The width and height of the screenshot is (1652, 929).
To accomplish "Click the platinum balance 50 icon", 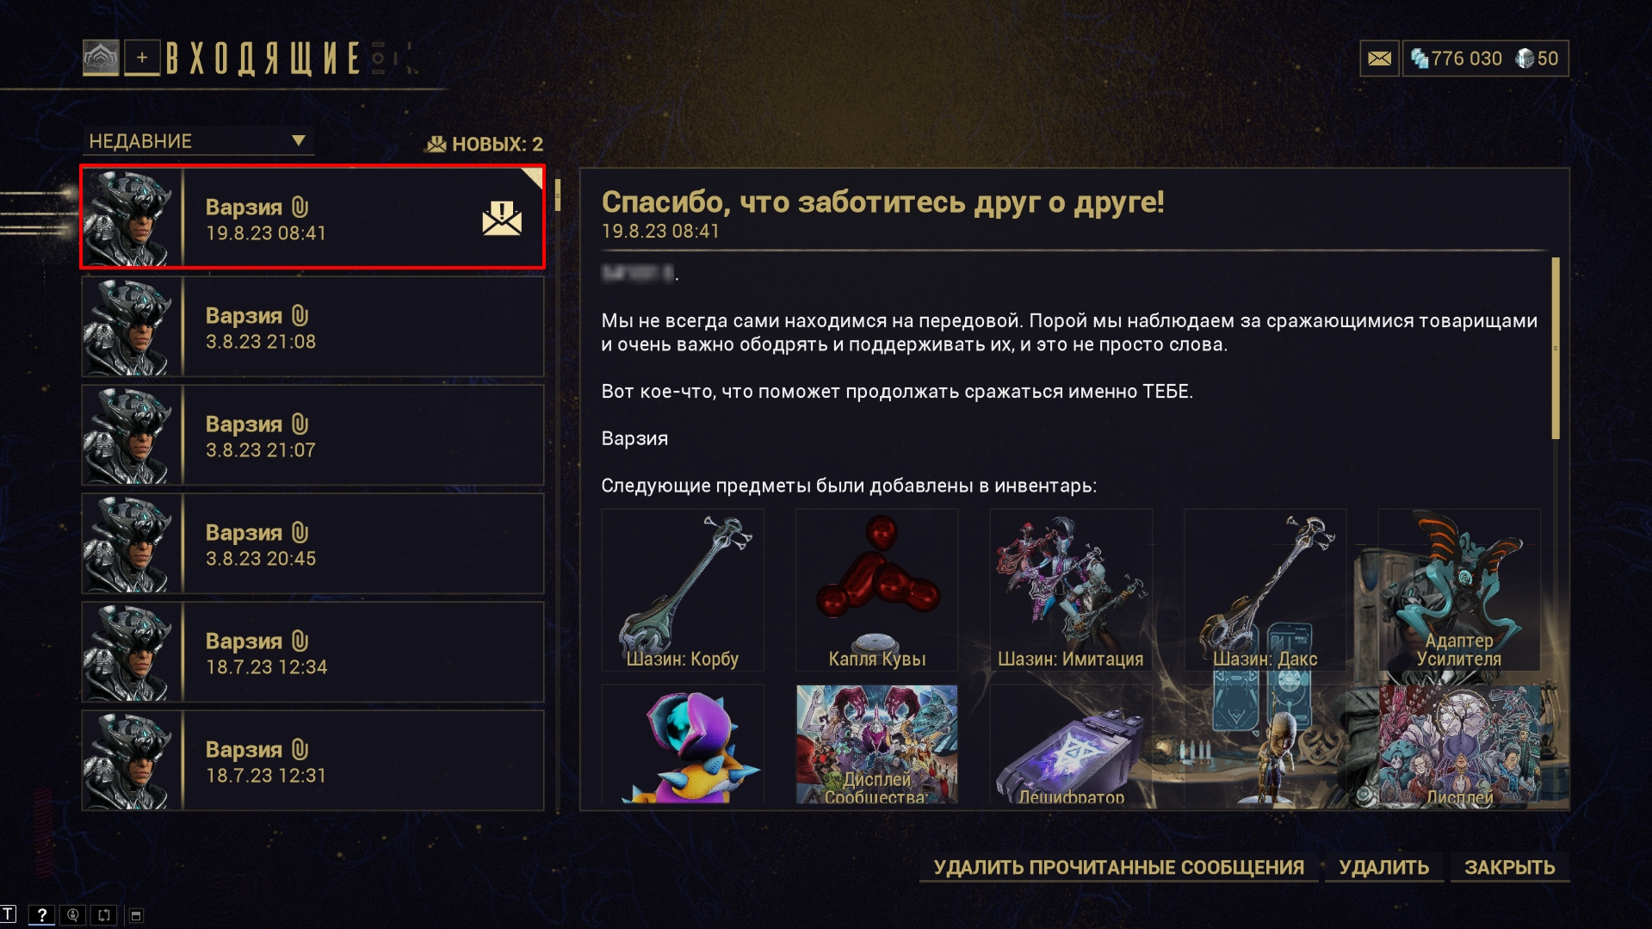I will [1525, 59].
